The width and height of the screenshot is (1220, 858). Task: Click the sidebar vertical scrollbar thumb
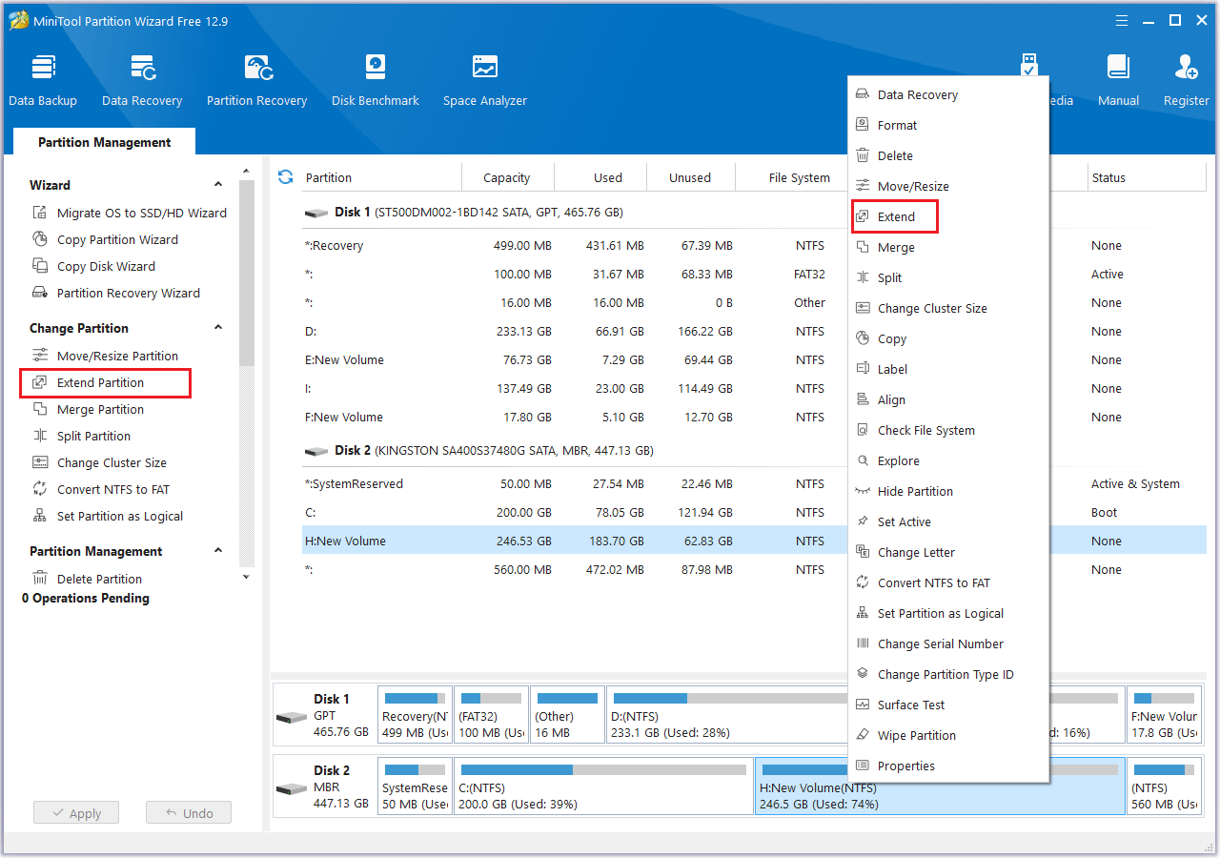(x=247, y=272)
